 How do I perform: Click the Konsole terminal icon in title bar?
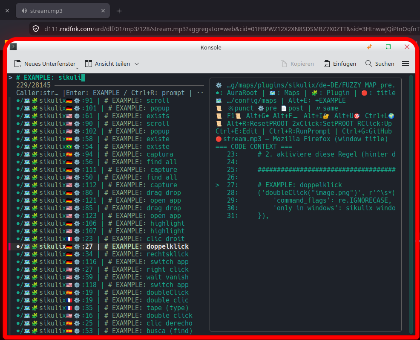[x=13, y=46]
